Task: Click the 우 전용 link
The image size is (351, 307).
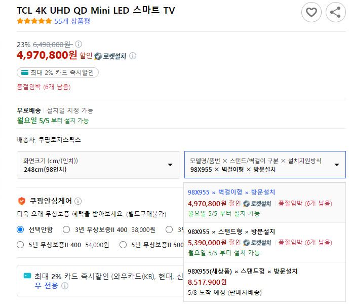Action: click(x=46, y=286)
